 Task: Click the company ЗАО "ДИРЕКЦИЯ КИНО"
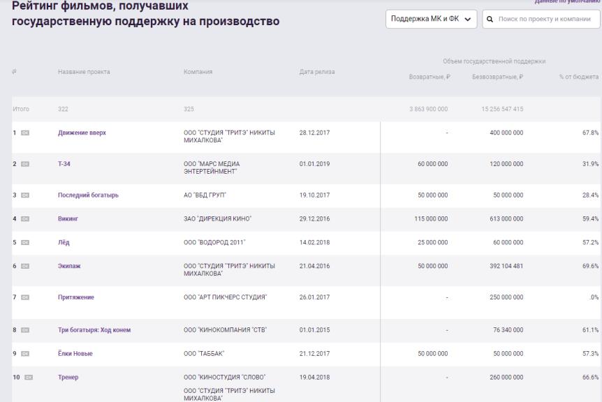click(x=218, y=218)
